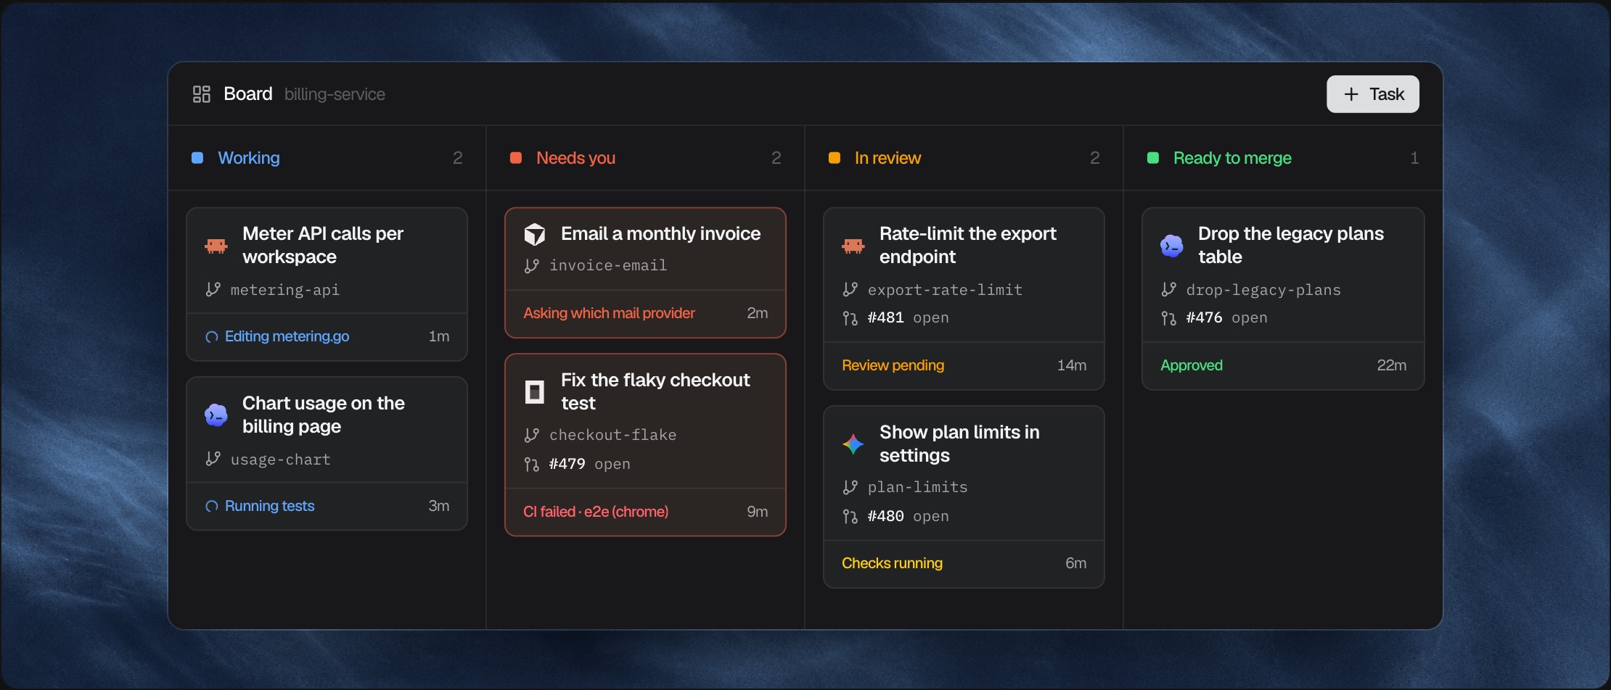Click the spinner icon beside Editing metering.go
Screen dimensions: 1611x690
coord(212,337)
